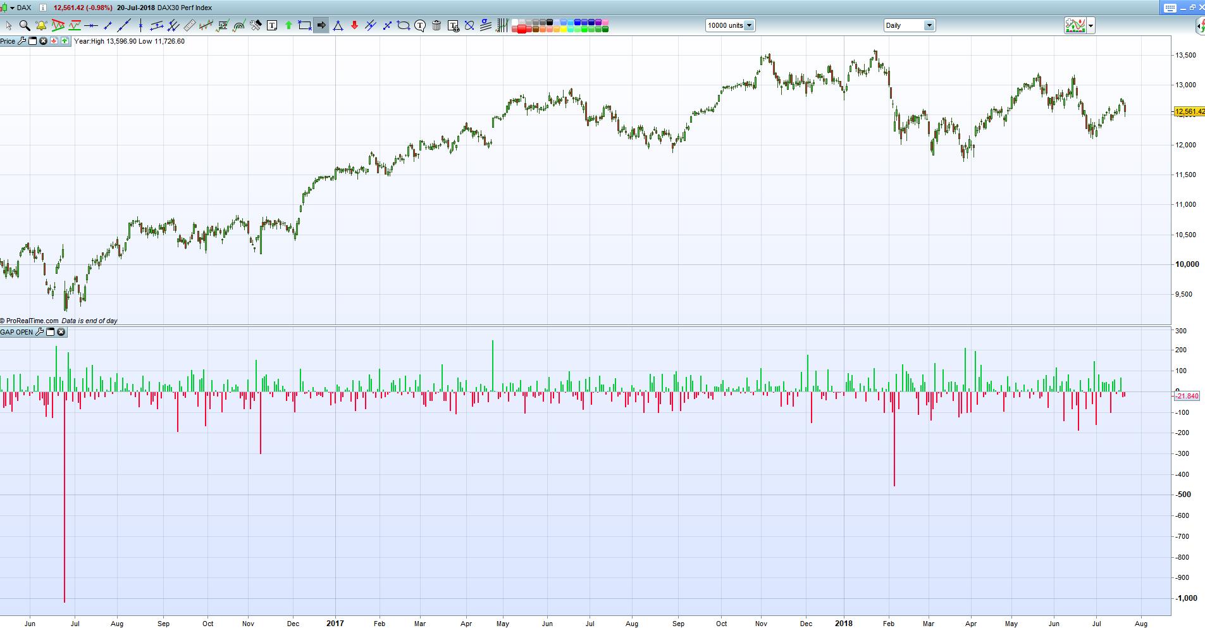The width and height of the screenshot is (1205, 628).
Task: Click the add indicator chart button
Action: (x=1075, y=26)
